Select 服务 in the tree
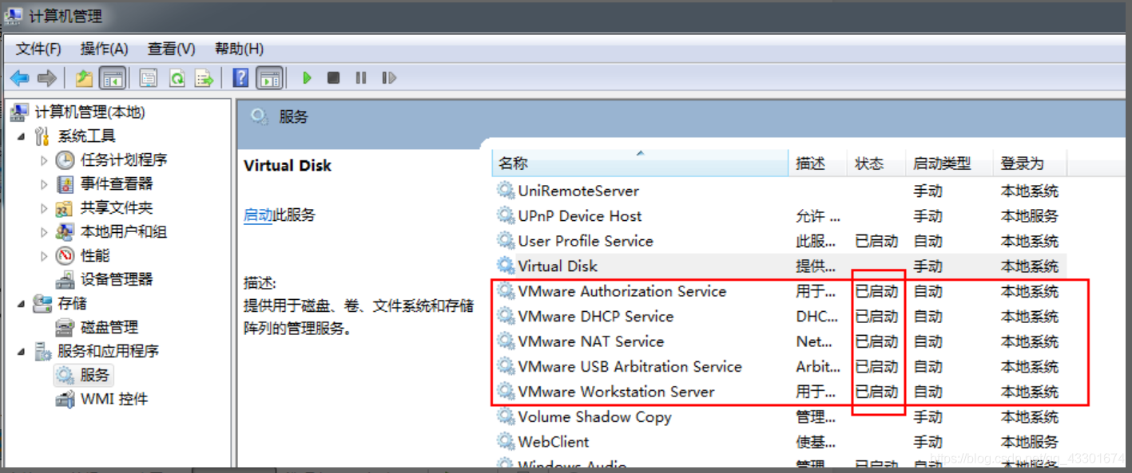This screenshot has height=473, width=1132. pos(94,375)
